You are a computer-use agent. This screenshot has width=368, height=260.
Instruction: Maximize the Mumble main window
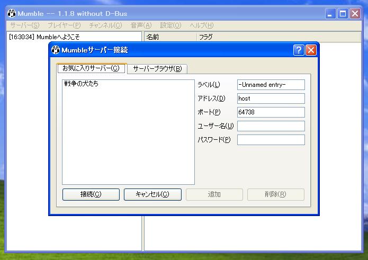coord(343,14)
